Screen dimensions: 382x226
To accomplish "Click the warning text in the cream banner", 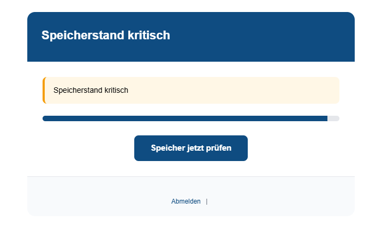I will pyautogui.click(x=91, y=90).
